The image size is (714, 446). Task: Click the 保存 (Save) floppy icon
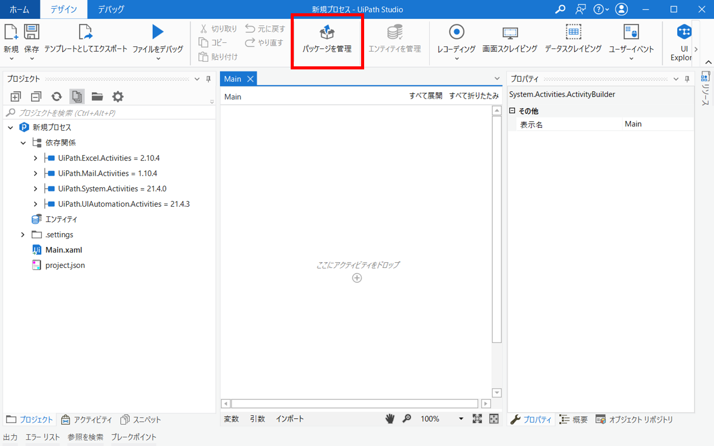tap(32, 32)
